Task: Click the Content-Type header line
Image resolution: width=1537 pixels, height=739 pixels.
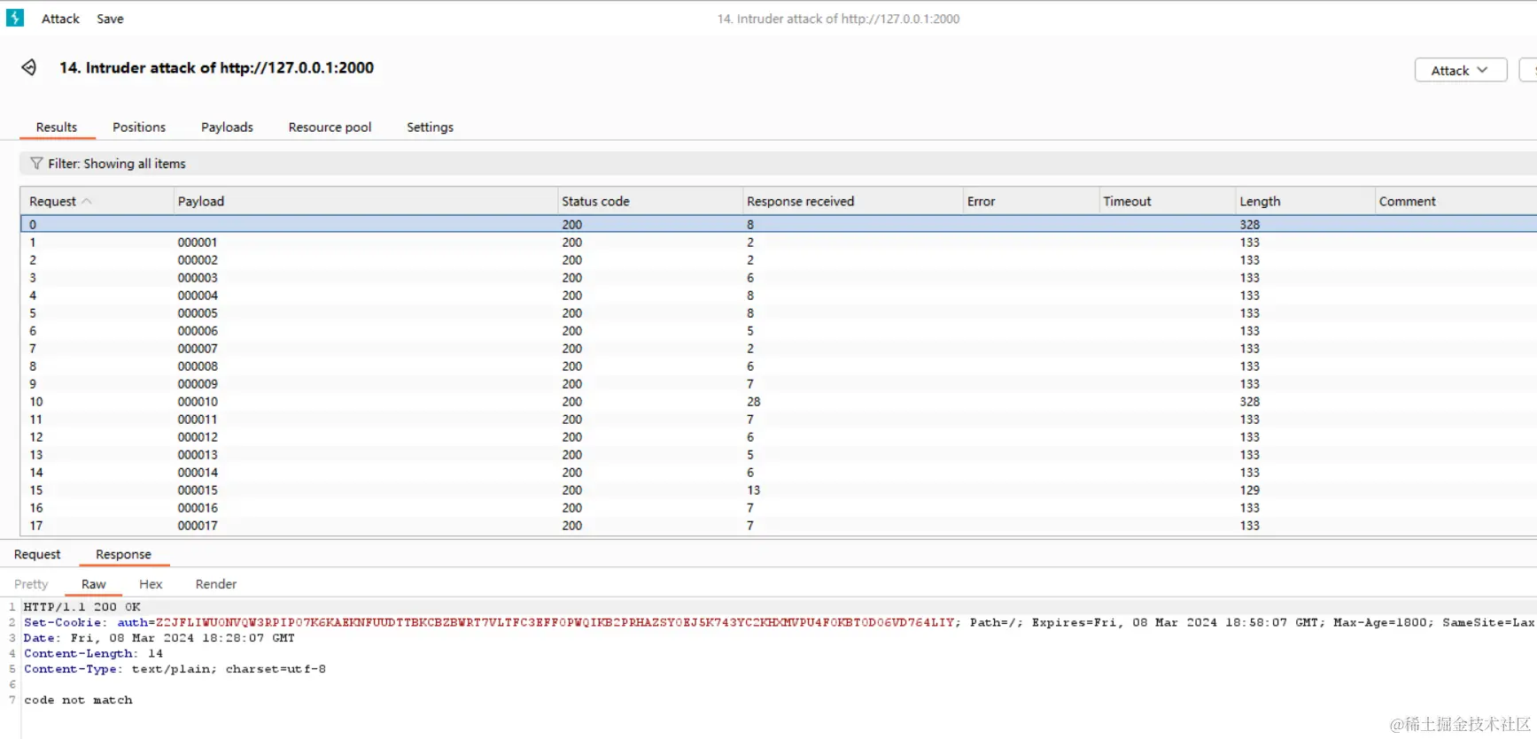Action: point(175,669)
